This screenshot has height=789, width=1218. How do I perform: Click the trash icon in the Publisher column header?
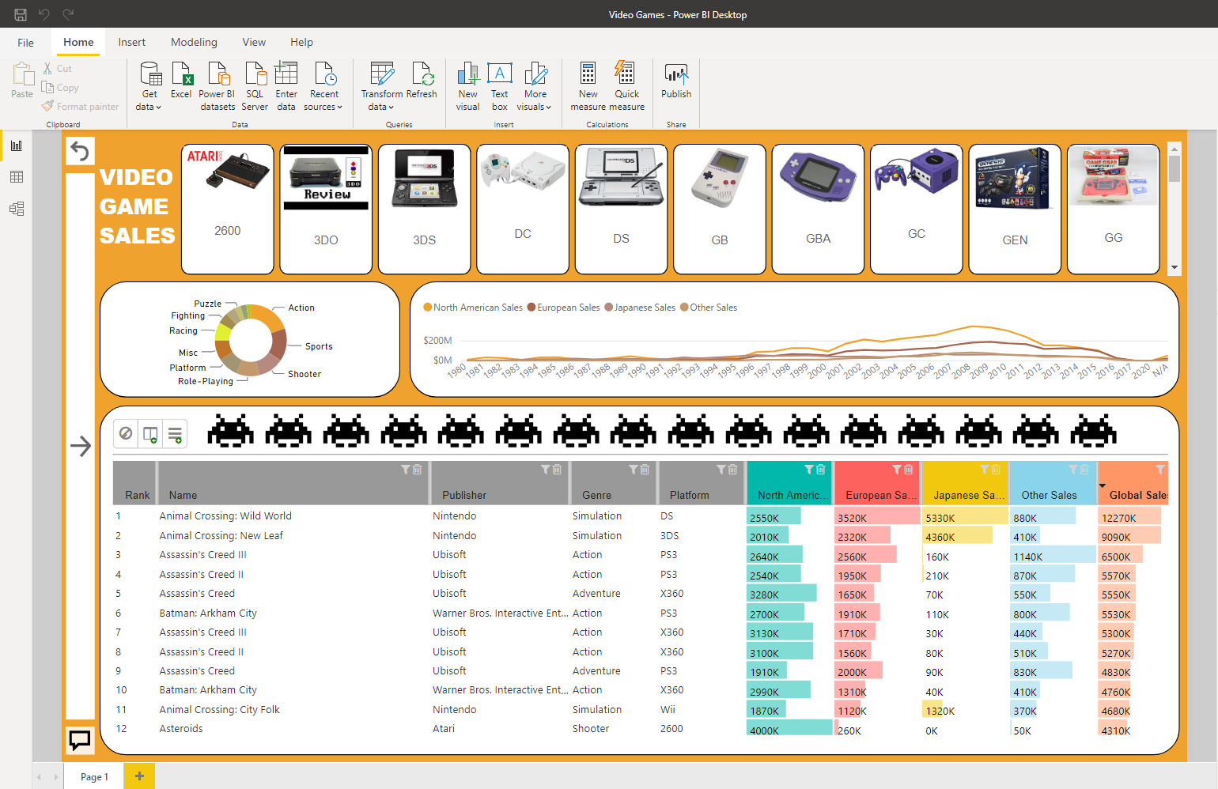pos(557,470)
